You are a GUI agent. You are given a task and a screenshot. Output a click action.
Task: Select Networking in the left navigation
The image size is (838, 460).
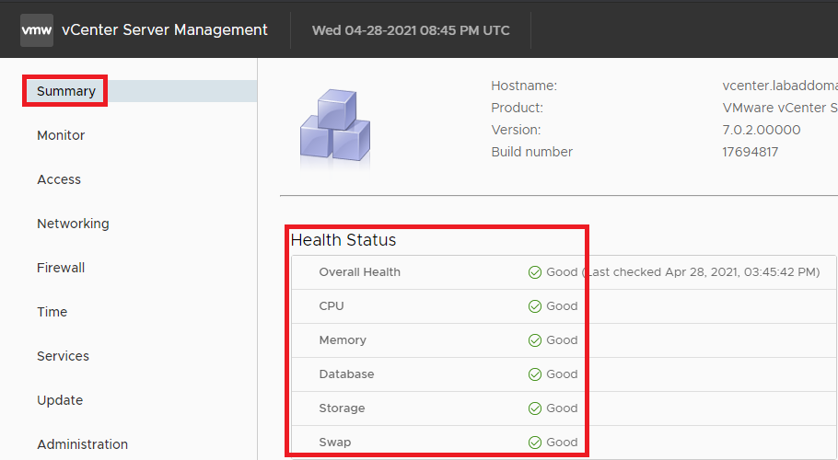(73, 224)
